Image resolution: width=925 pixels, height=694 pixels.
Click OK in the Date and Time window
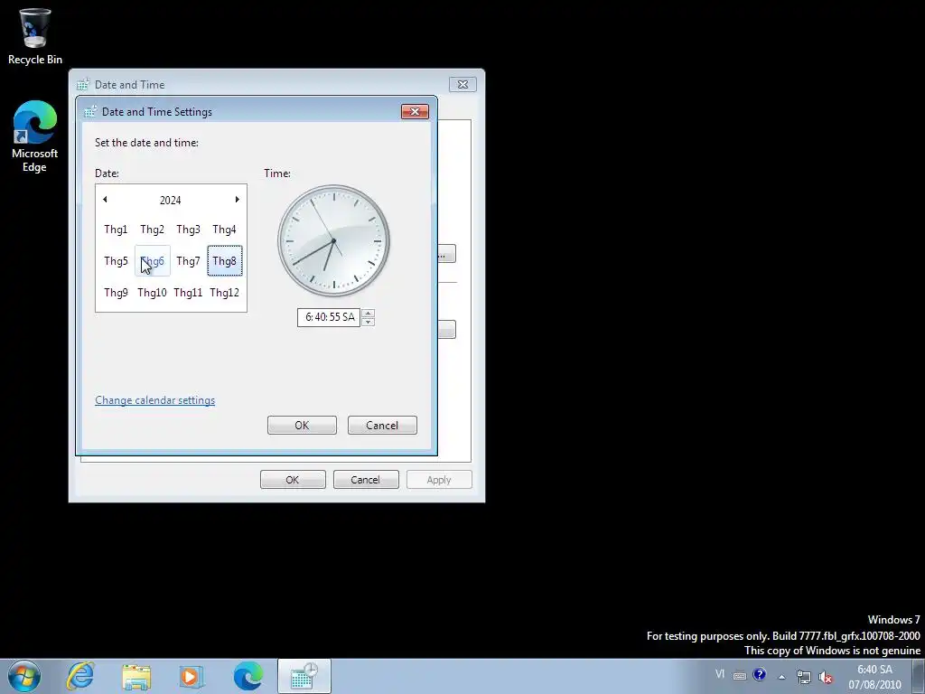click(293, 480)
